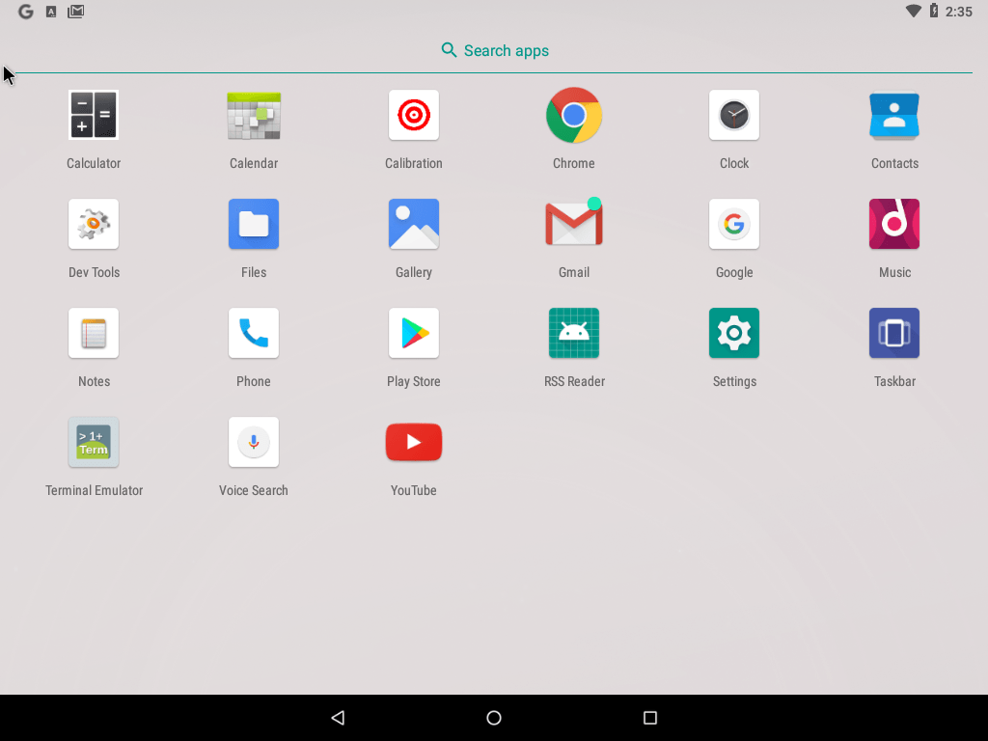
Task: Open the Play Store
Action: click(413, 333)
